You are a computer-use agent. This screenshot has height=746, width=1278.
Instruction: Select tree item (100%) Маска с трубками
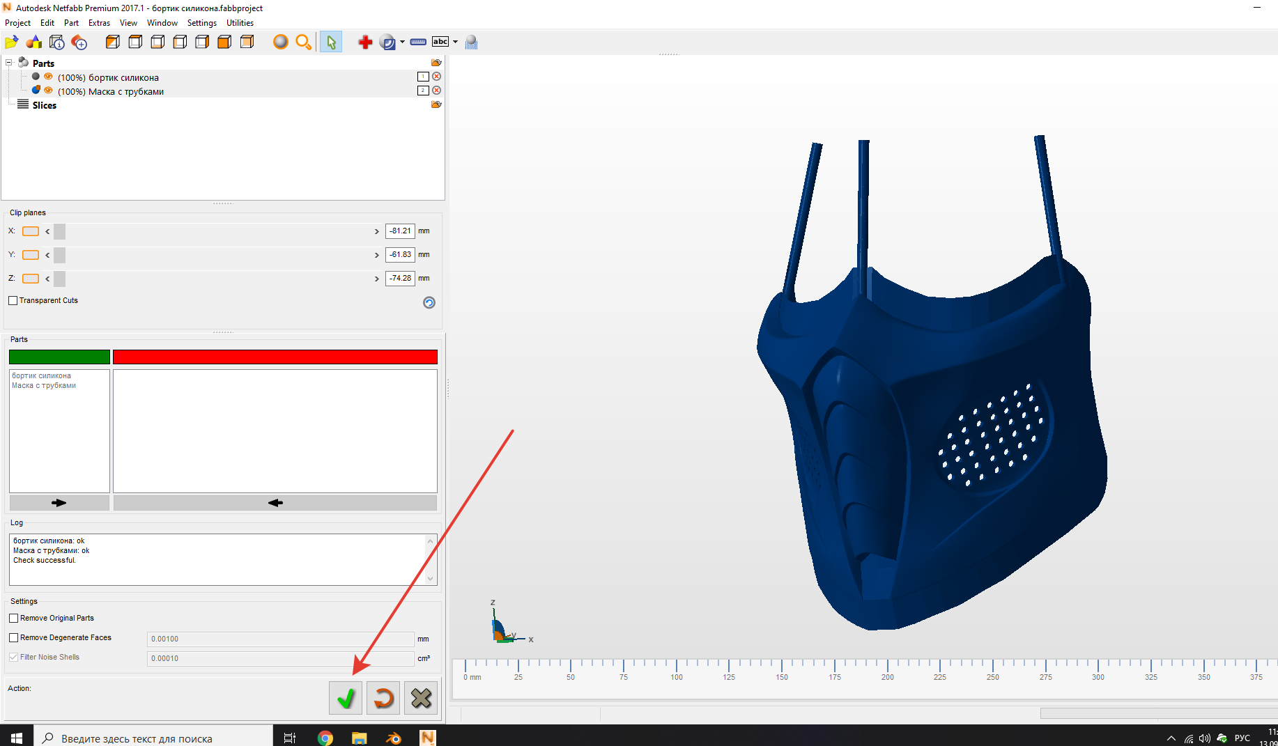(x=111, y=91)
